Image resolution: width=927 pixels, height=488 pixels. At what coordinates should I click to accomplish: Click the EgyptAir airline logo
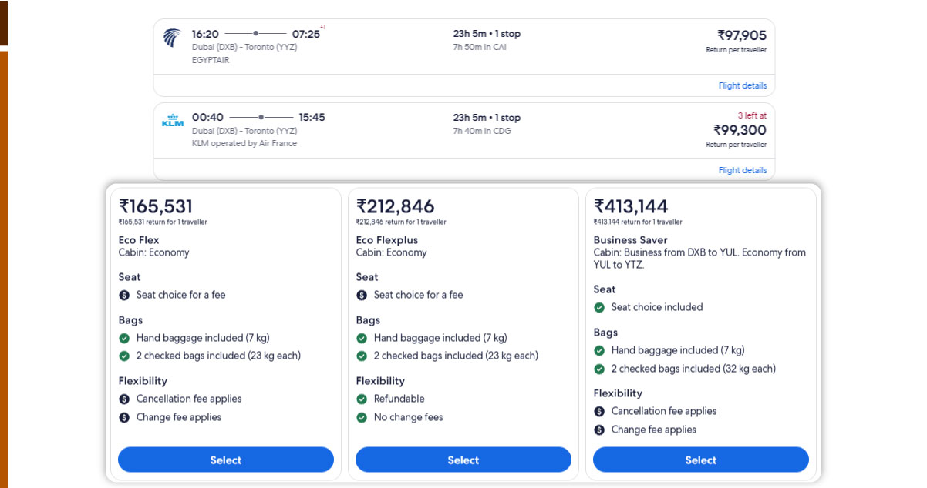tap(172, 38)
